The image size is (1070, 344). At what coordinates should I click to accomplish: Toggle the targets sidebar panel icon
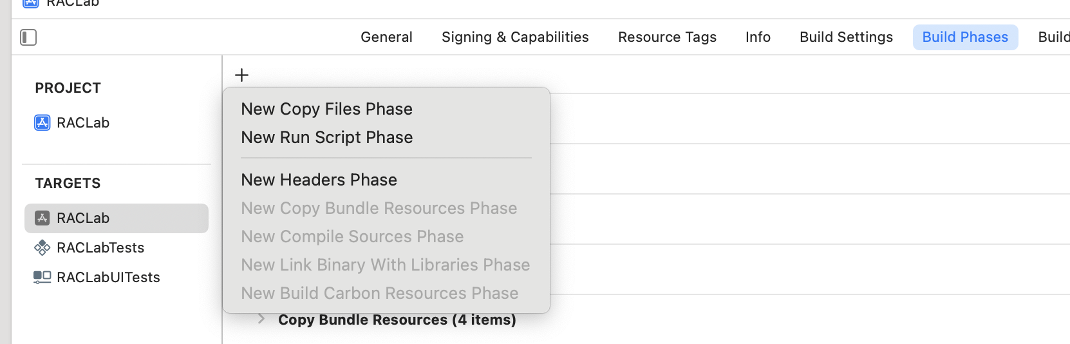[28, 37]
